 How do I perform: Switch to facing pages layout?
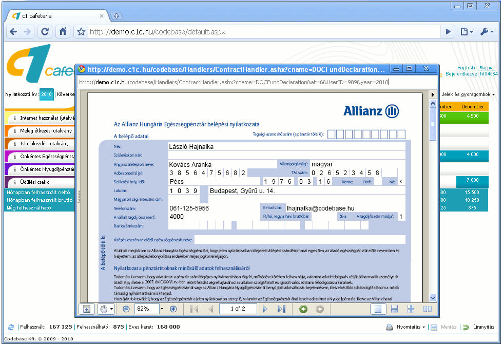click(x=427, y=309)
